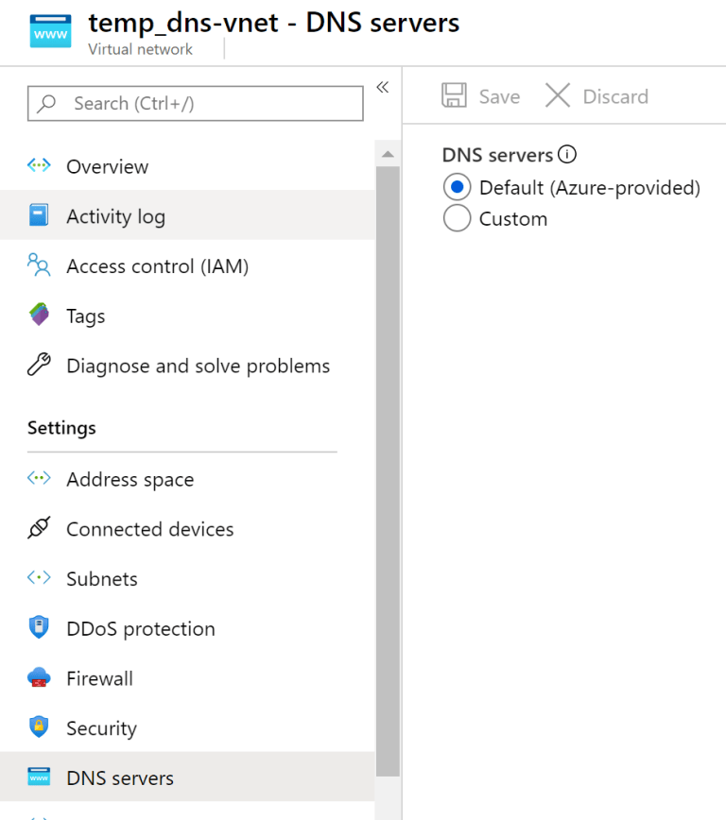Select the Default (Azure-provided) DNS option
Image resolution: width=726 pixels, height=820 pixels.
coord(457,187)
